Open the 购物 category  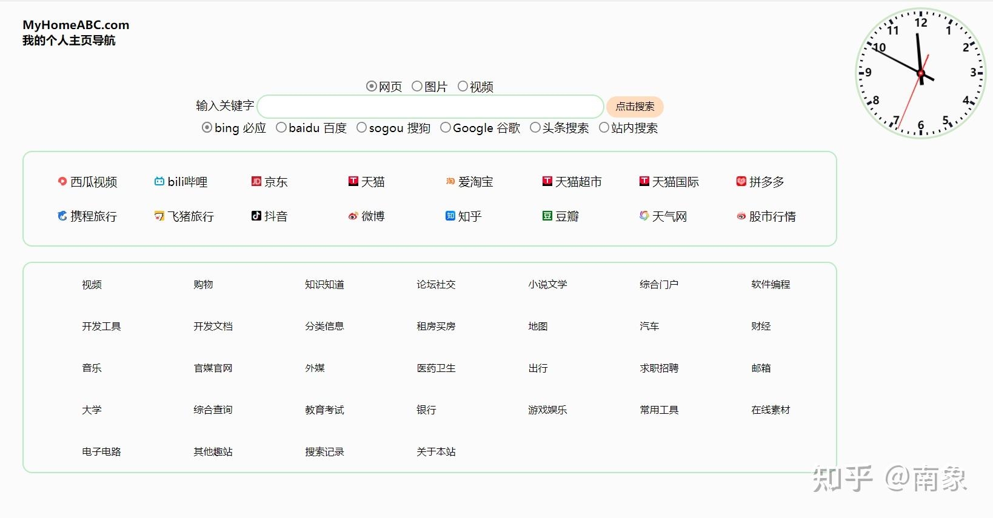(203, 284)
